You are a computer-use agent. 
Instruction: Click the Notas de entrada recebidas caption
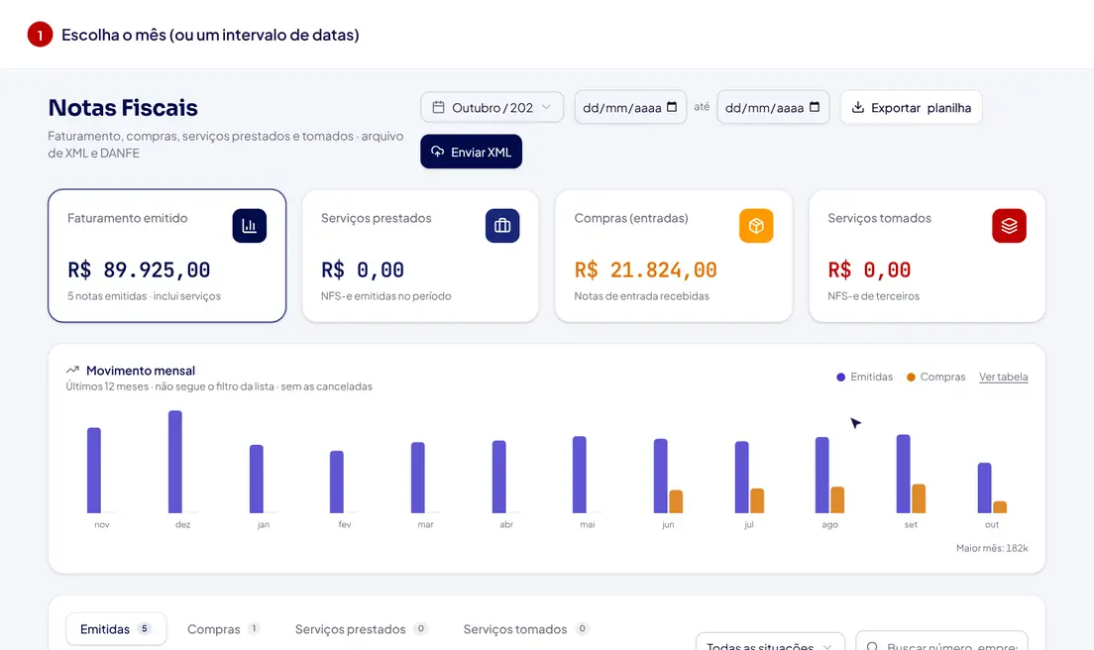click(x=642, y=295)
